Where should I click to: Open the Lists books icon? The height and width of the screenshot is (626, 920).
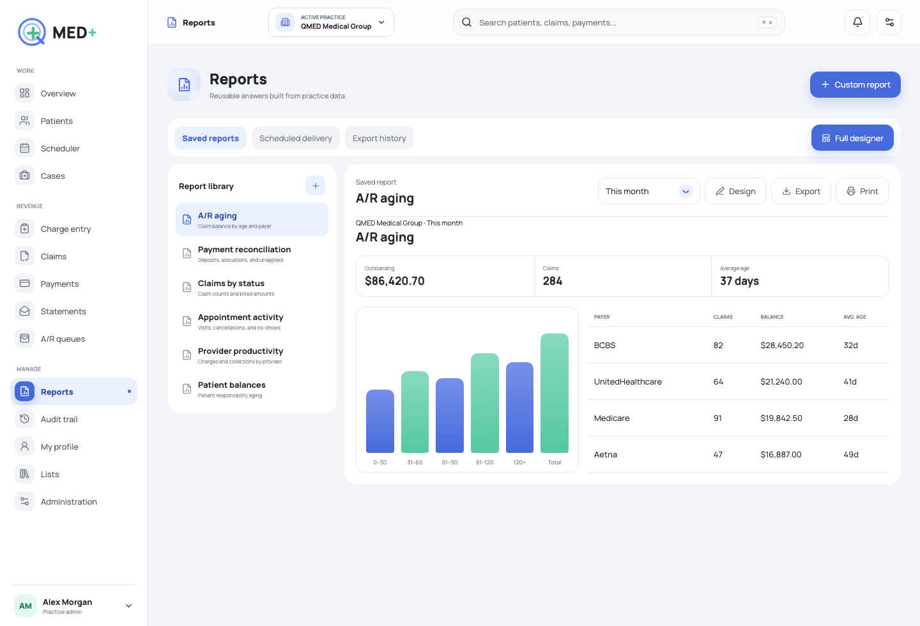pyautogui.click(x=24, y=474)
